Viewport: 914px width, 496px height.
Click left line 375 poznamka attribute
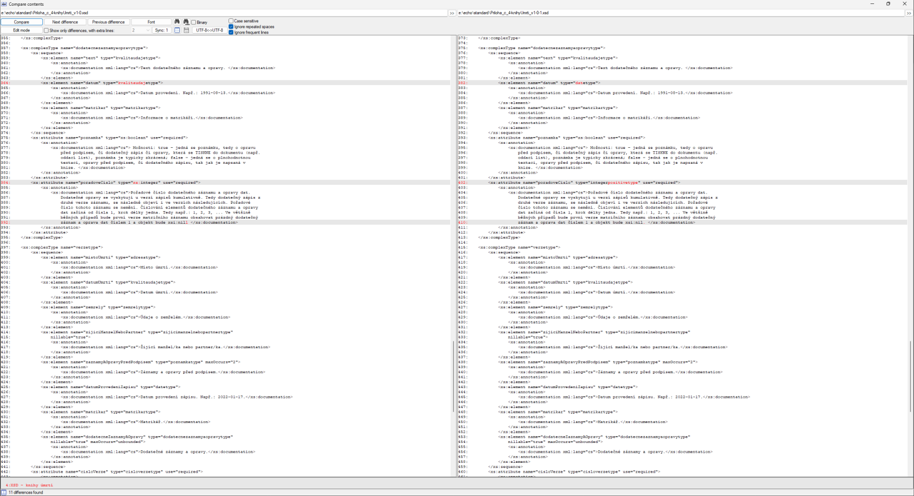coord(109,138)
